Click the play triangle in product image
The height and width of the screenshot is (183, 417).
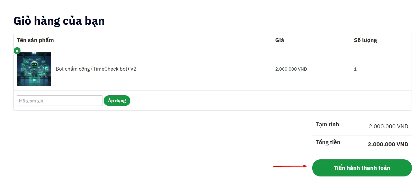click(x=34, y=80)
